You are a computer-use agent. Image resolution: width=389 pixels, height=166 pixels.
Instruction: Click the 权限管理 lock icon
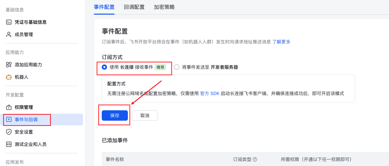coord(9,108)
